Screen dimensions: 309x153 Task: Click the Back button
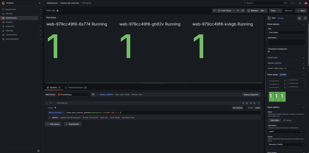[x=301, y=11]
